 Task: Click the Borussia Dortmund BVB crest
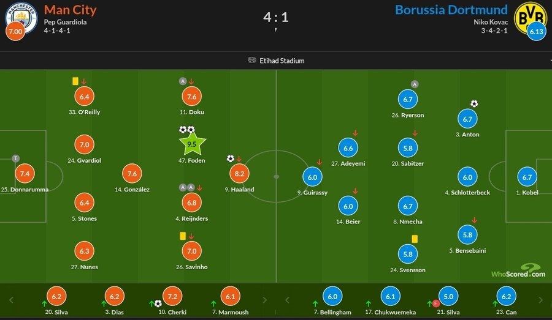531,17
